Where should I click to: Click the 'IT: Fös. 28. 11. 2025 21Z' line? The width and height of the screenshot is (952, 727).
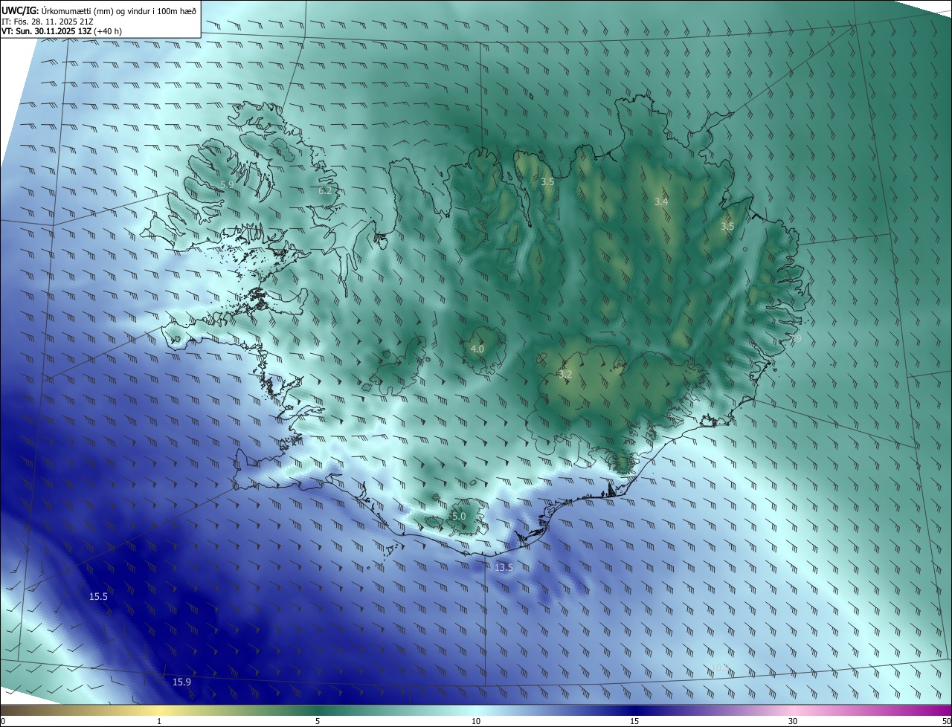coord(47,21)
